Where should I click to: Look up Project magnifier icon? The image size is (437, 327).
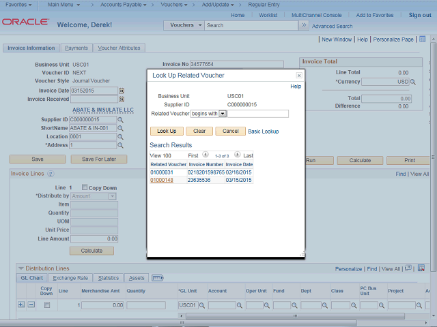(x=419, y=305)
